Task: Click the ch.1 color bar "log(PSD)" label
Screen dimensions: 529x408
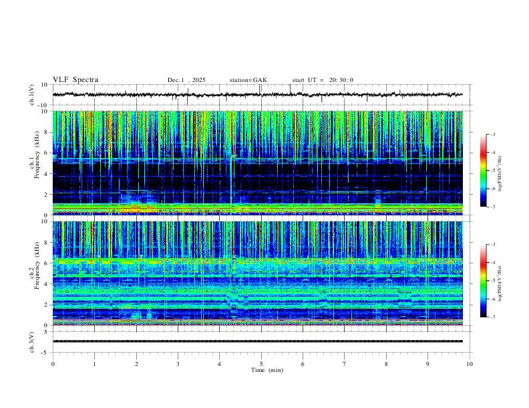Action: [500, 174]
